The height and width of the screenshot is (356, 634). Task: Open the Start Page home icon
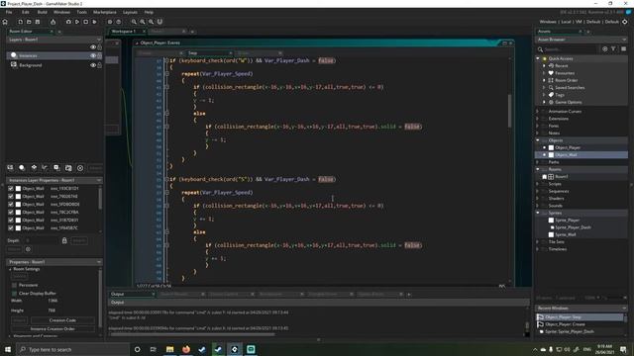point(5,22)
